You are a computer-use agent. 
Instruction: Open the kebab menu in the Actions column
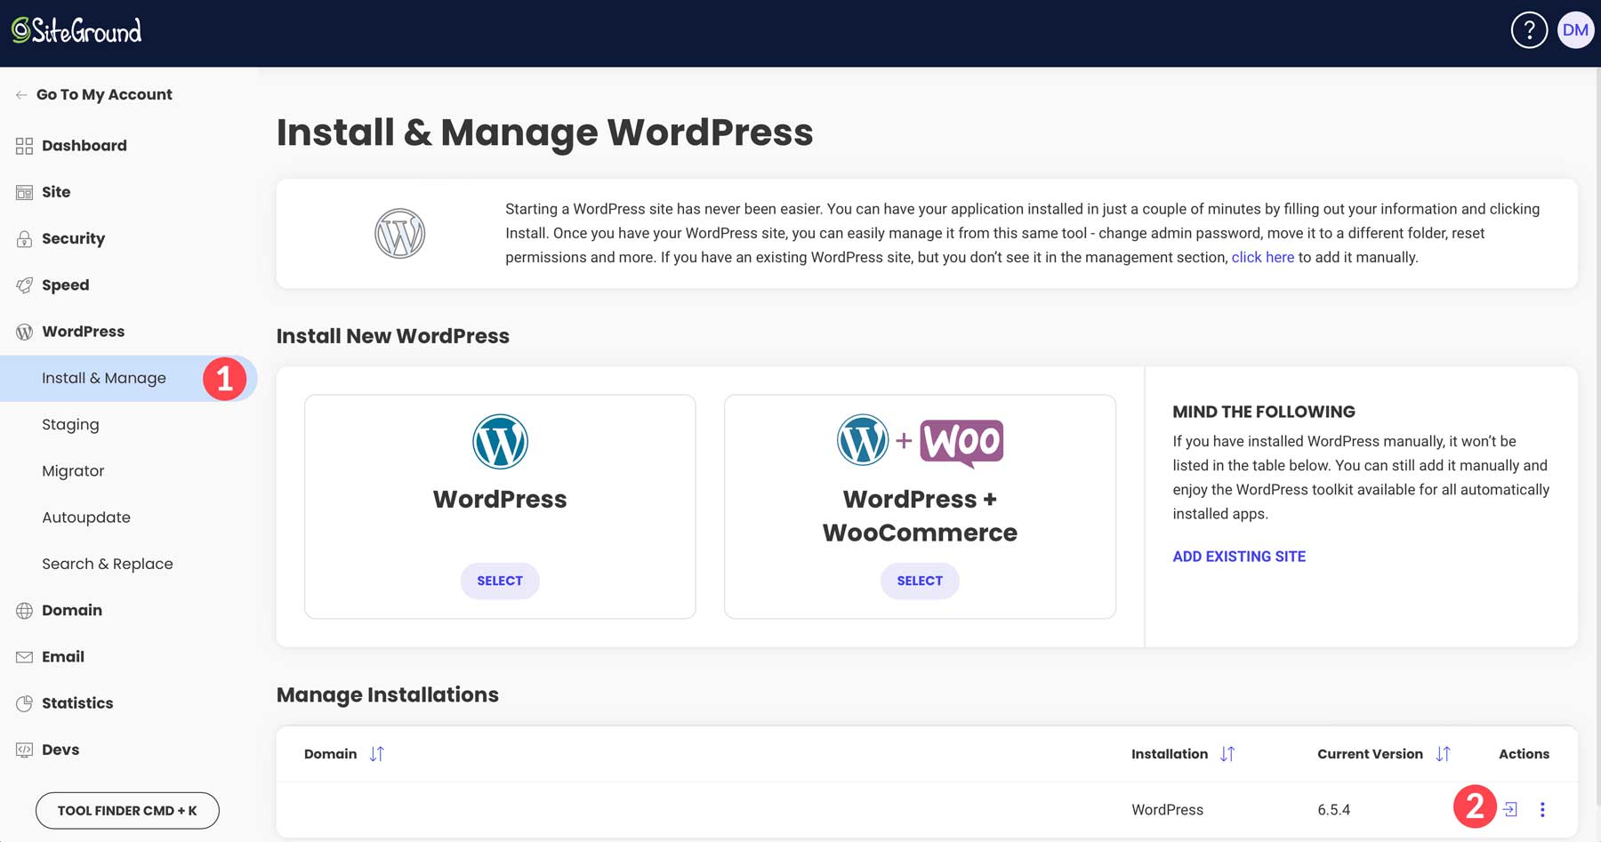pos(1543,809)
